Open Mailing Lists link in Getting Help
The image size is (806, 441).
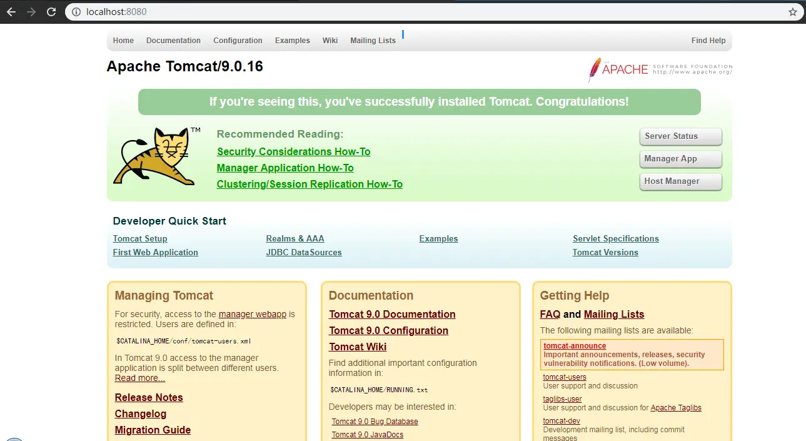(614, 315)
